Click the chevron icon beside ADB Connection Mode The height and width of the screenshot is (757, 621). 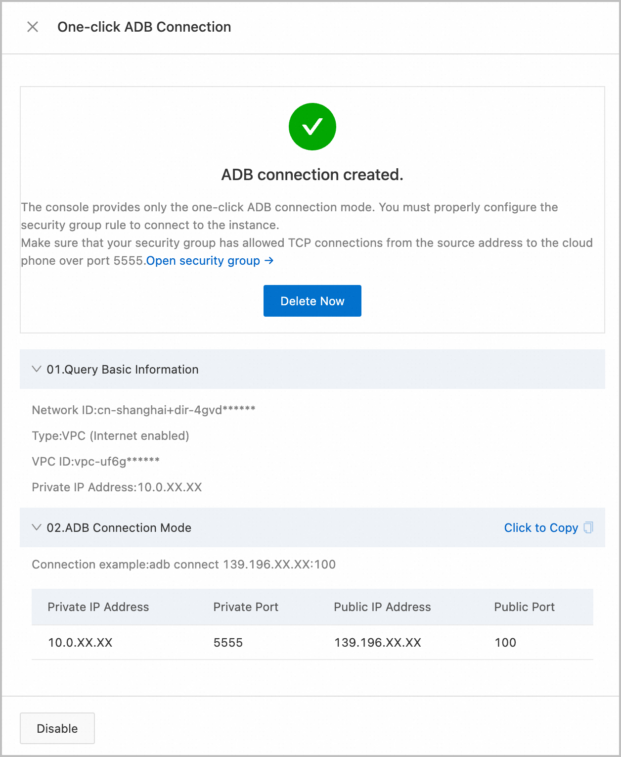click(x=36, y=527)
